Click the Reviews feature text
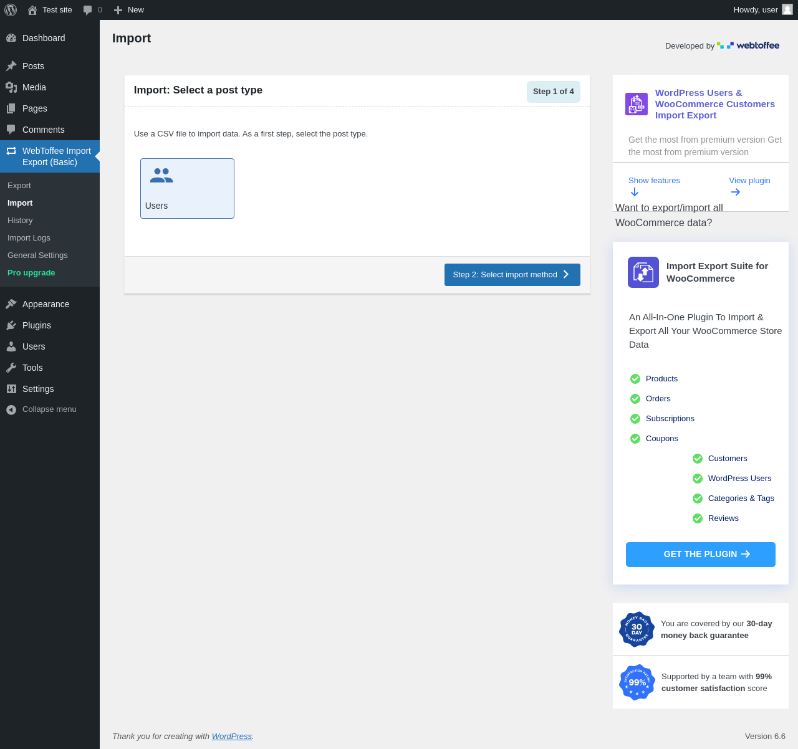798x749 pixels. [x=723, y=518]
